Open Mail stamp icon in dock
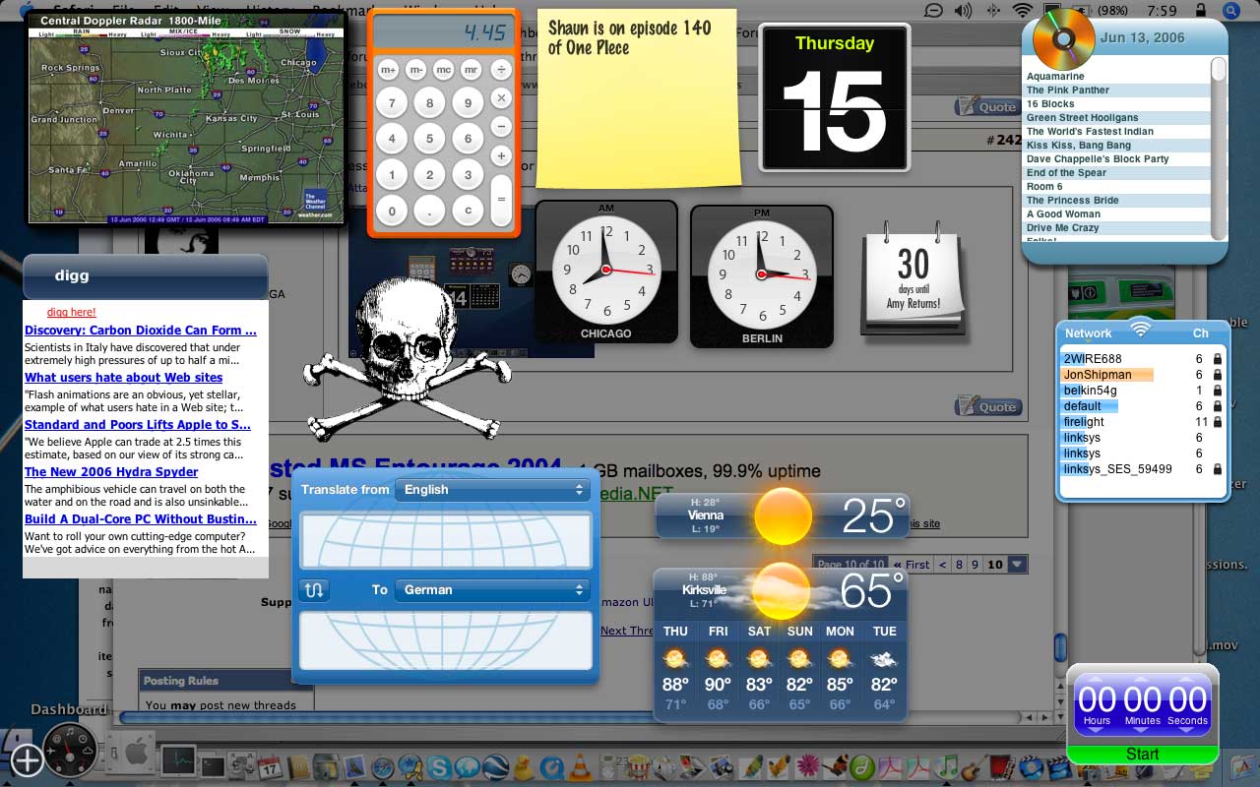This screenshot has height=787, width=1260. [354, 766]
